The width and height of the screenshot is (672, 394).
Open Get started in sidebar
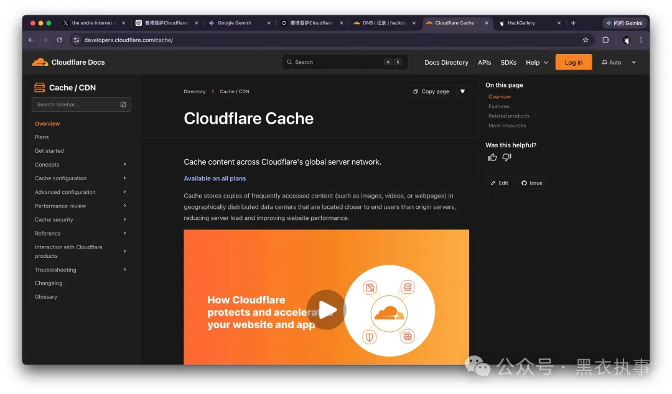(x=49, y=151)
